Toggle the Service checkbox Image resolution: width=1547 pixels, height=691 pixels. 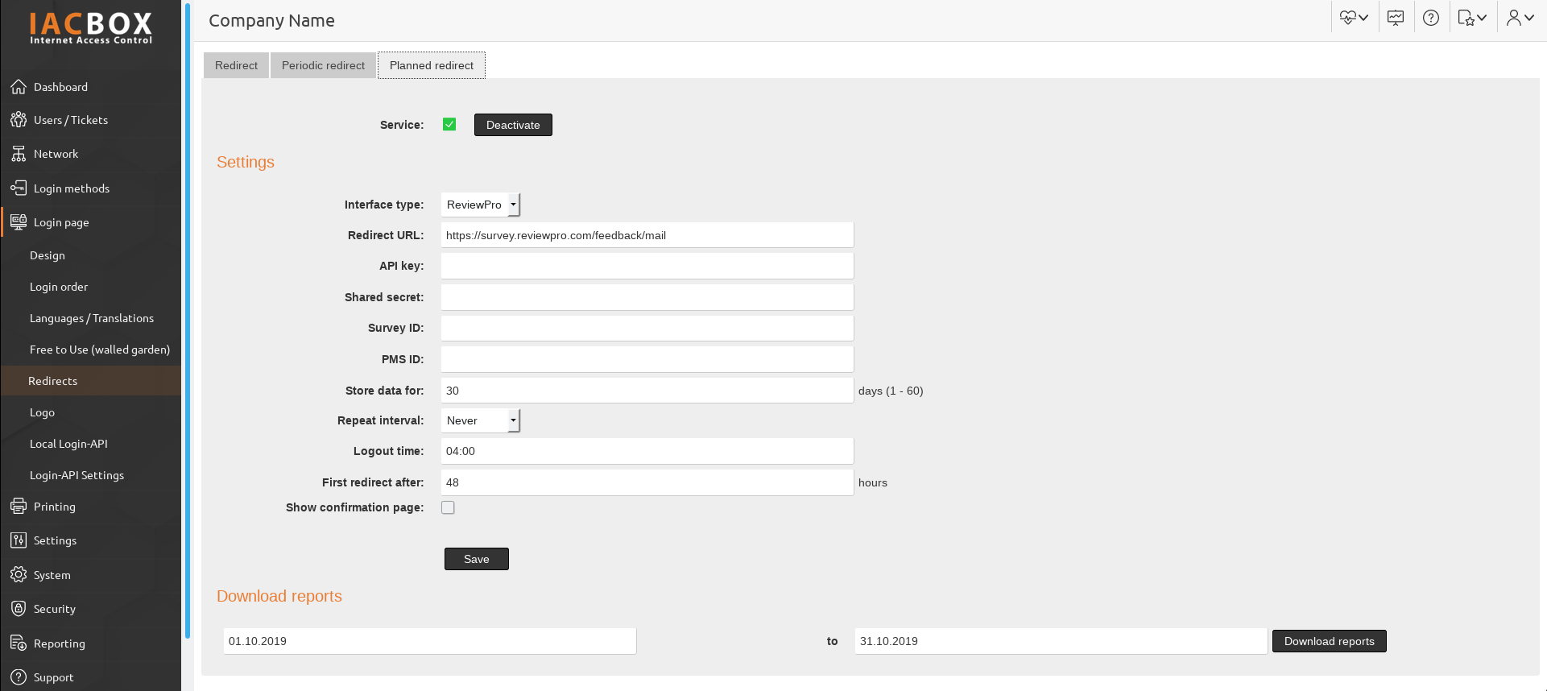(x=449, y=124)
